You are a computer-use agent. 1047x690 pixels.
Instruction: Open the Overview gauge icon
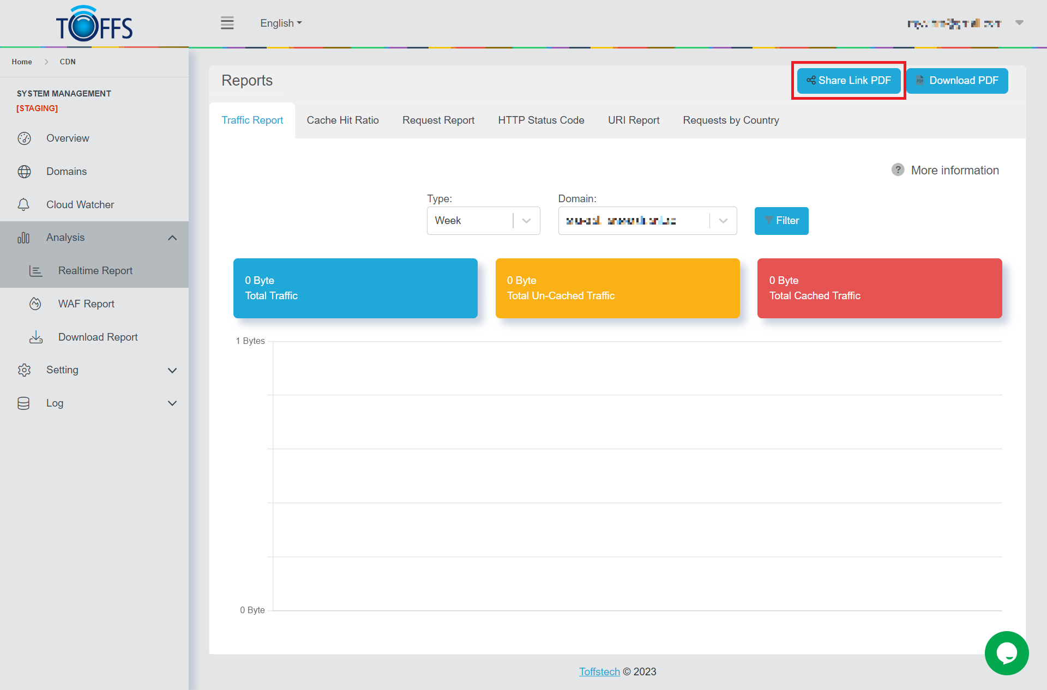click(24, 138)
